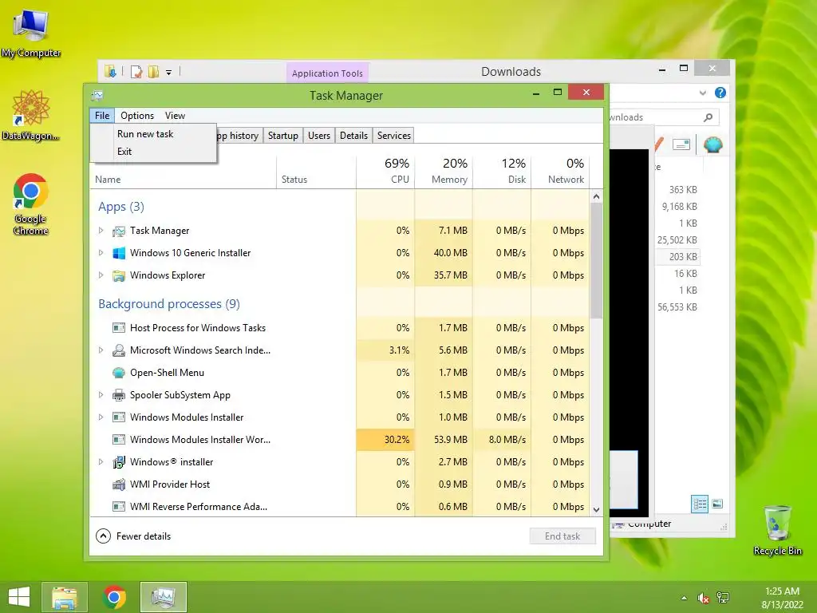This screenshot has height=613, width=817.
Task: Launch Google Chrome from the desktop icon
Action: (x=31, y=204)
